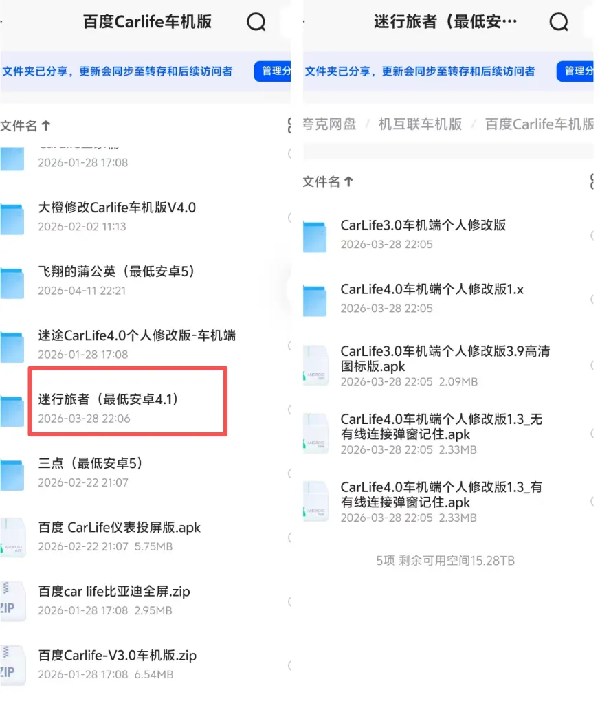Toggle 文件名 sort order in 百度Carlife车机版 list
Viewport: 600px width, 701px height.
[x=25, y=126]
